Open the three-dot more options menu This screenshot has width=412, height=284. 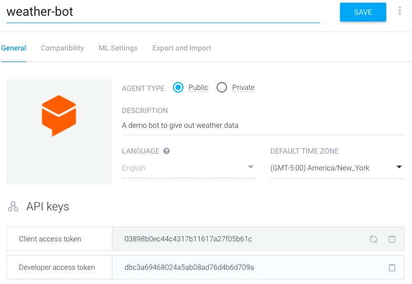click(399, 11)
